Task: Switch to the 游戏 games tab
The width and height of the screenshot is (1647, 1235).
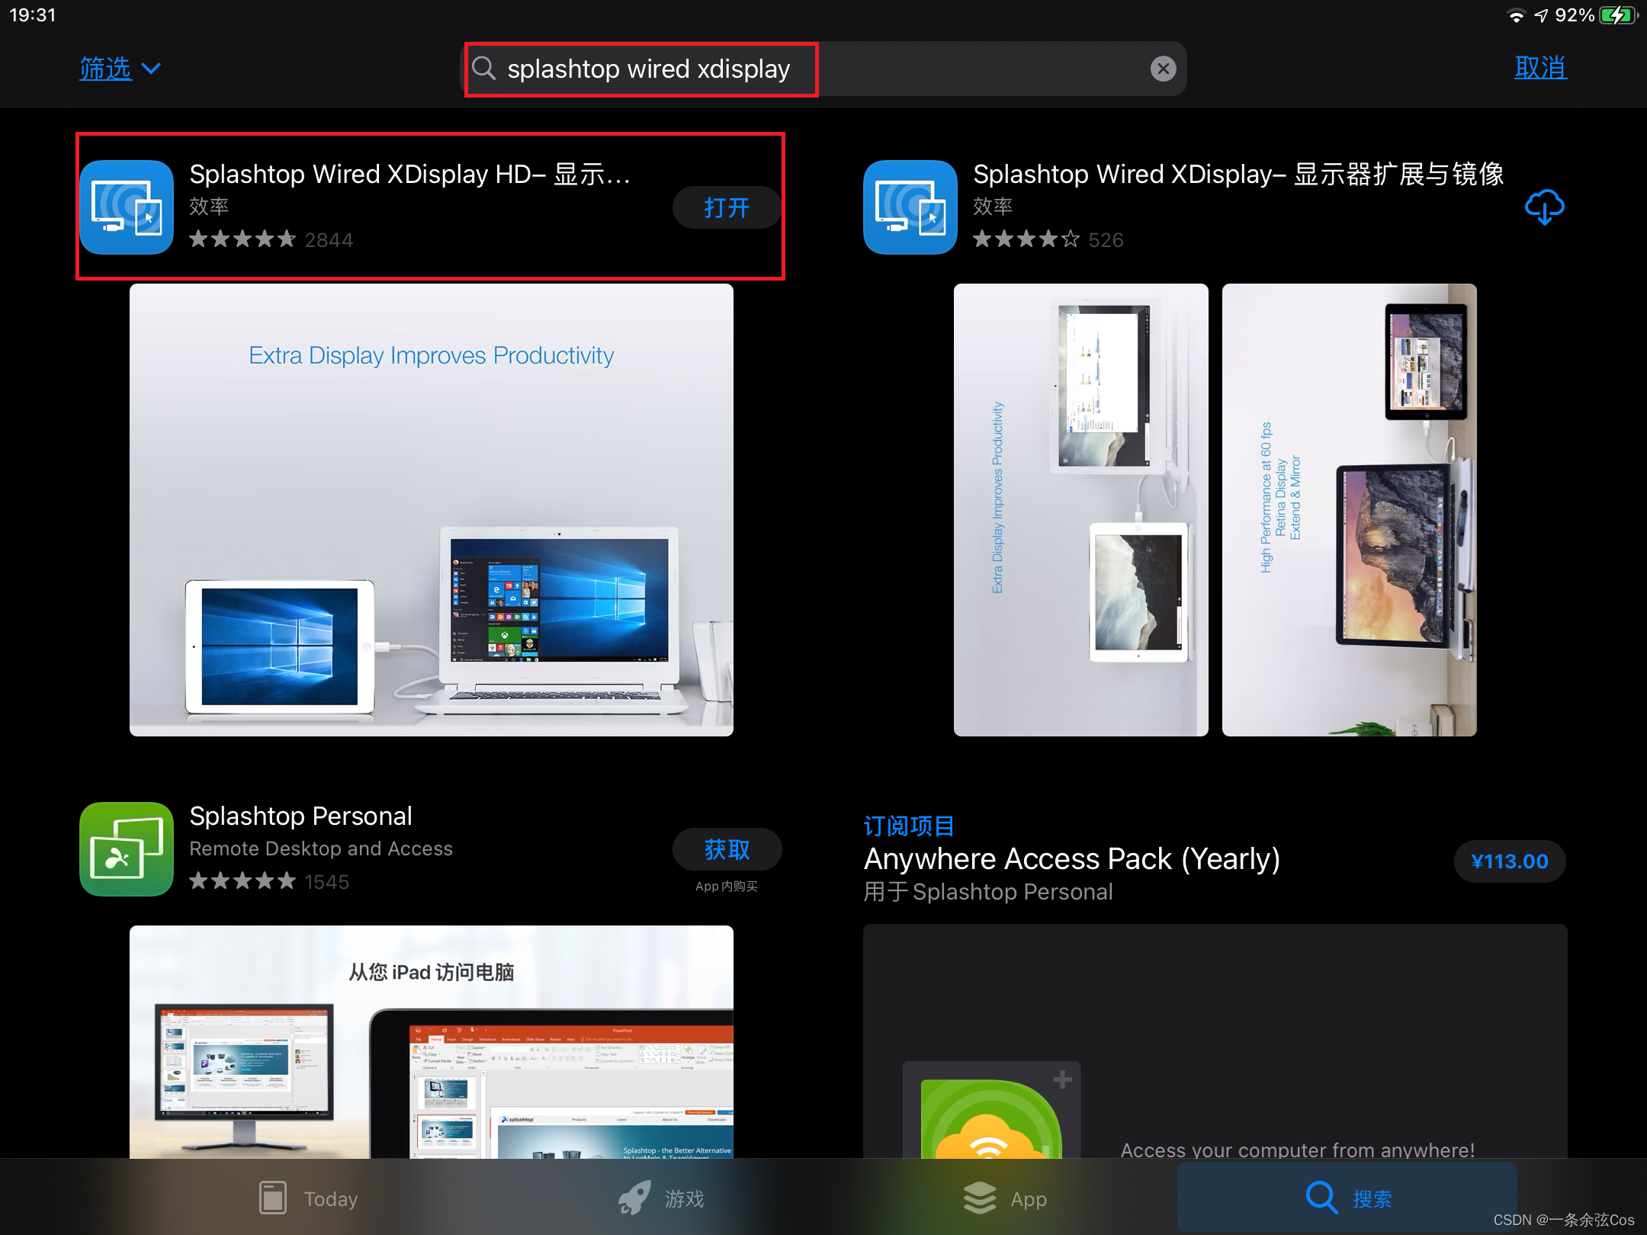Action: [x=660, y=1198]
